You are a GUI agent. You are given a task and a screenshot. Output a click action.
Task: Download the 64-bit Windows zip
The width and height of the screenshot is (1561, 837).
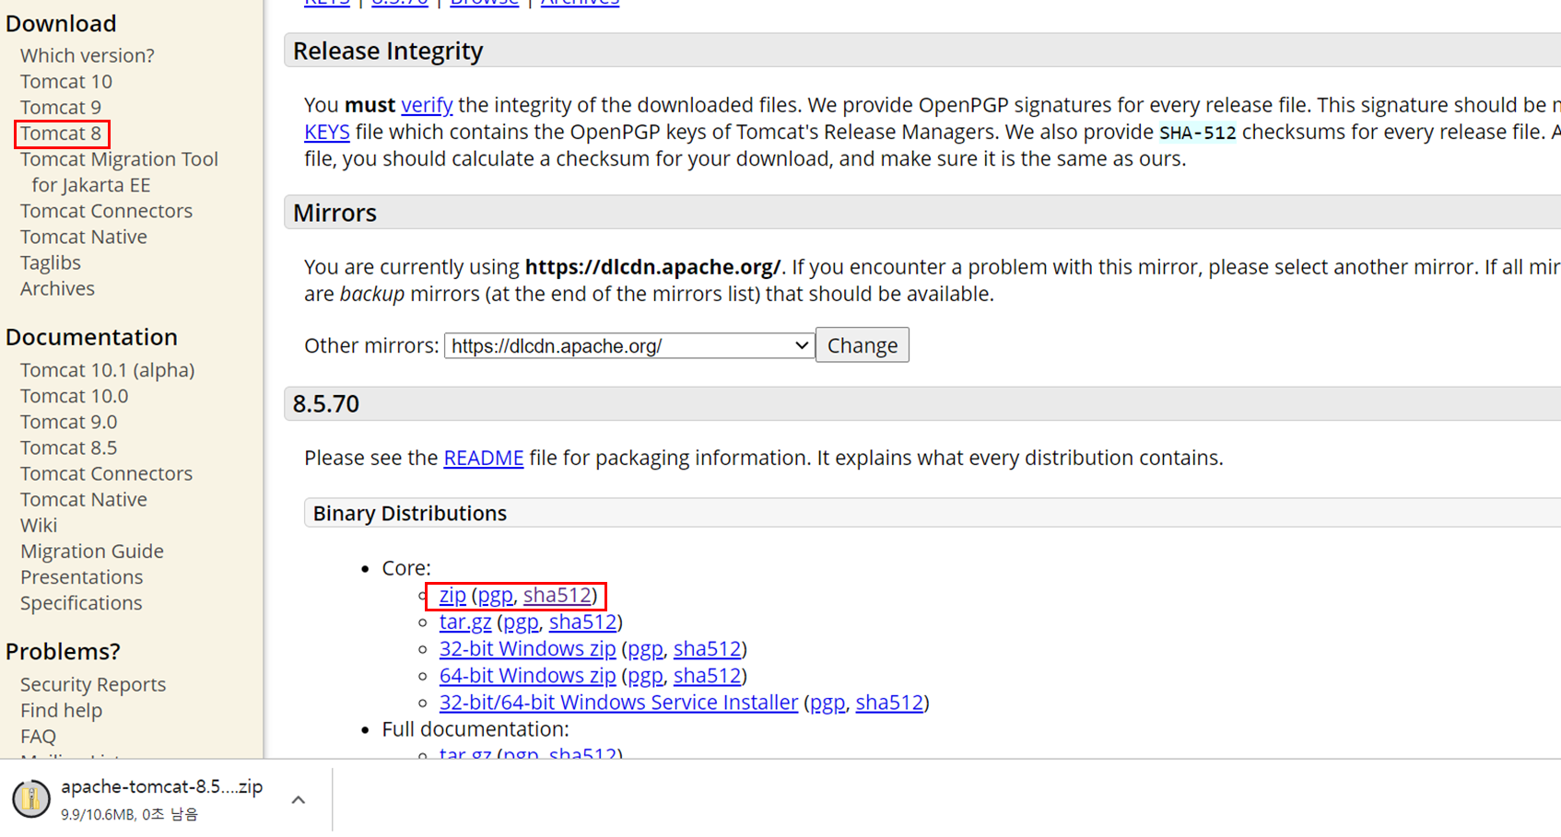coord(527,676)
